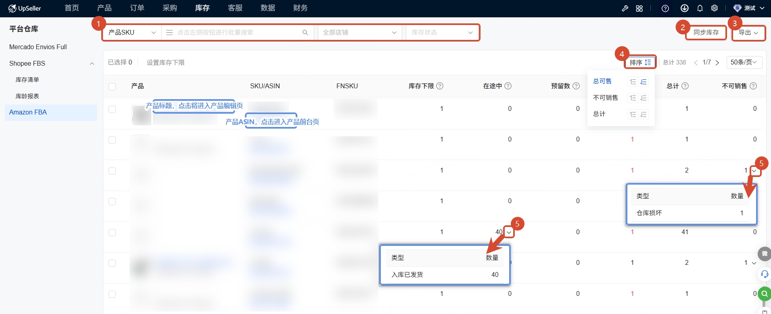This screenshot has height=314, width=771.
Task: Select the 数据 top menu
Action: (268, 8)
